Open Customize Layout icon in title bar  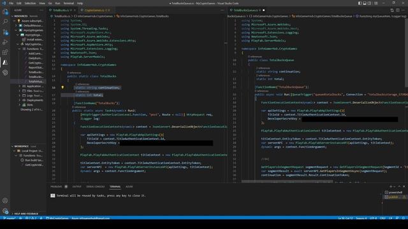[x=375, y=3]
